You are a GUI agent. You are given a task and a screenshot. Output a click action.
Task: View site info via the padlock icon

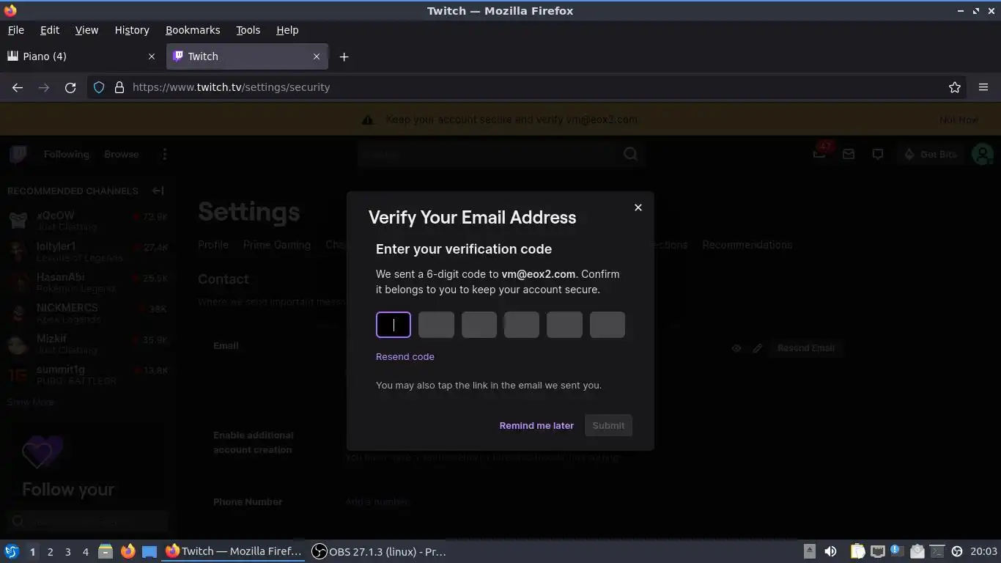(119, 87)
